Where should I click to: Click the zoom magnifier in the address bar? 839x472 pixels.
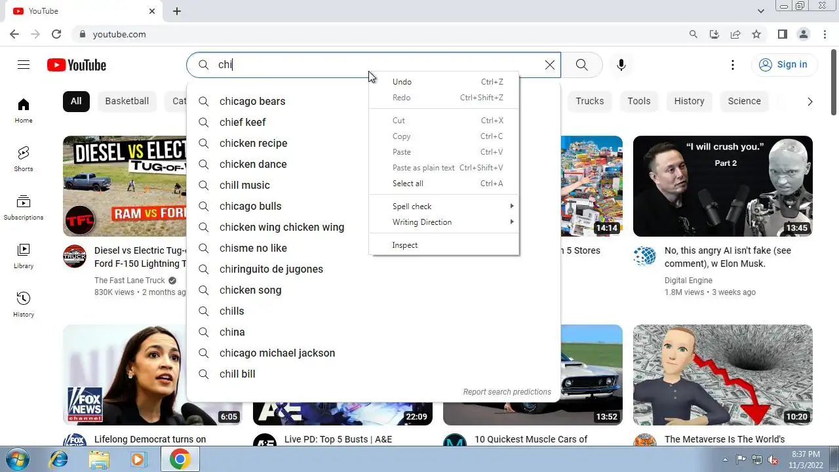point(693,34)
